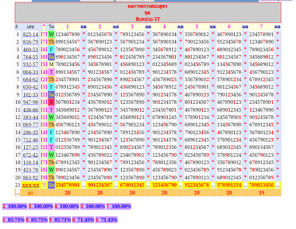
Task: Open the 004-33 number link
Action: click(x=30, y=72)
